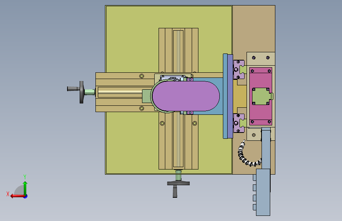Click the left handwheel disc
The height and width of the screenshot is (221, 342).
[81, 92]
